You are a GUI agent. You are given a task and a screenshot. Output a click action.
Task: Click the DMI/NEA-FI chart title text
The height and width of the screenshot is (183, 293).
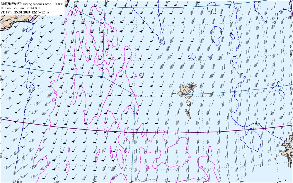[11, 4]
